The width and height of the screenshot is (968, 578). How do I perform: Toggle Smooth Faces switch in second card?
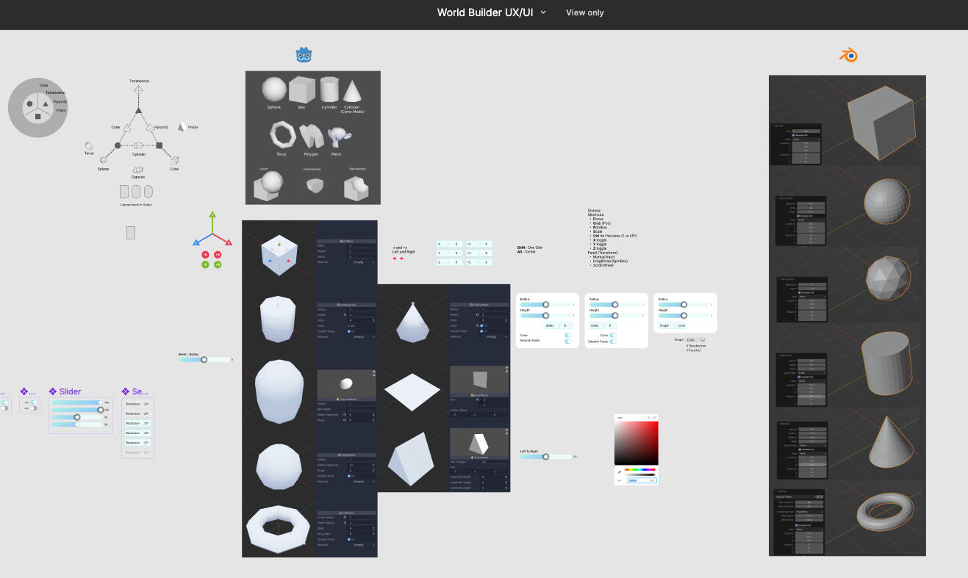pyautogui.click(x=612, y=342)
